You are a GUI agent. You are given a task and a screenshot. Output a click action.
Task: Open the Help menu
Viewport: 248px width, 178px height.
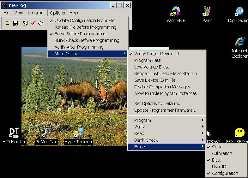tap(74, 13)
